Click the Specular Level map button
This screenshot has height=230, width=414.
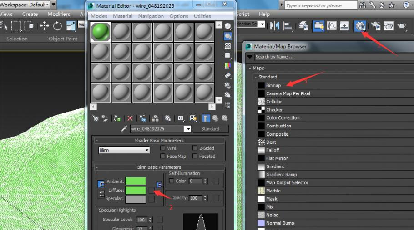160,220
